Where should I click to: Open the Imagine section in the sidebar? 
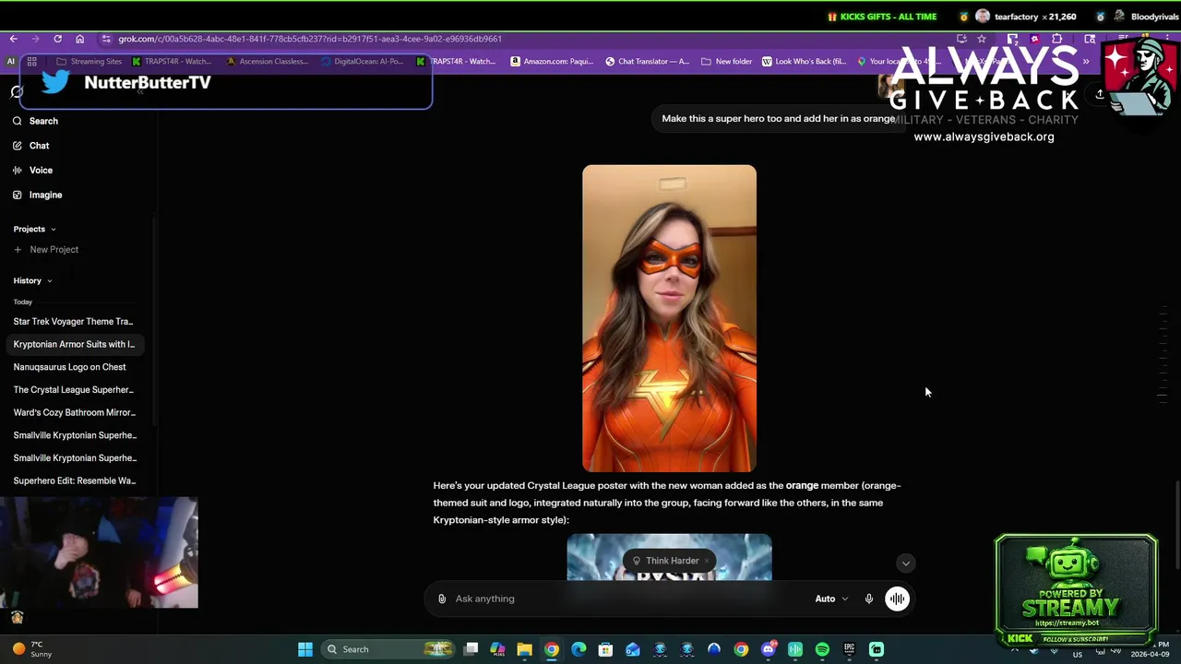point(39,195)
